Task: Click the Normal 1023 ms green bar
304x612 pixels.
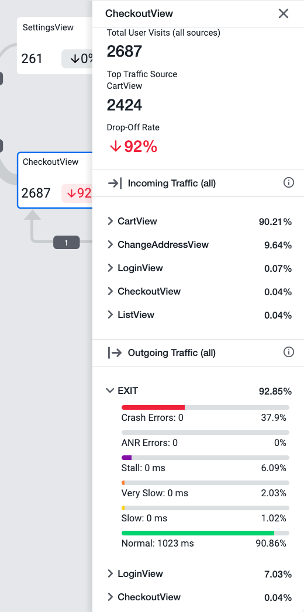Action: point(198,533)
